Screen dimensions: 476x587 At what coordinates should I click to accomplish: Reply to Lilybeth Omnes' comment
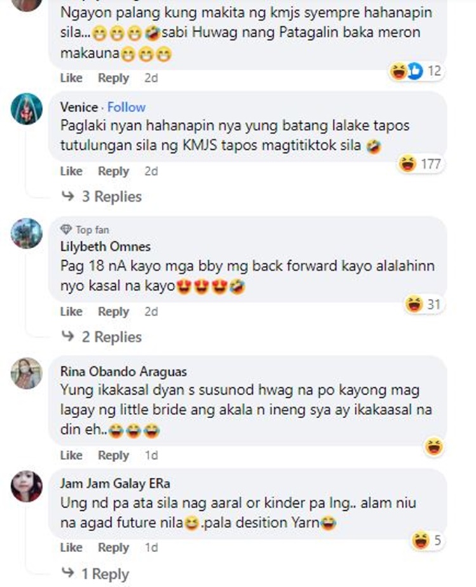click(114, 312)
